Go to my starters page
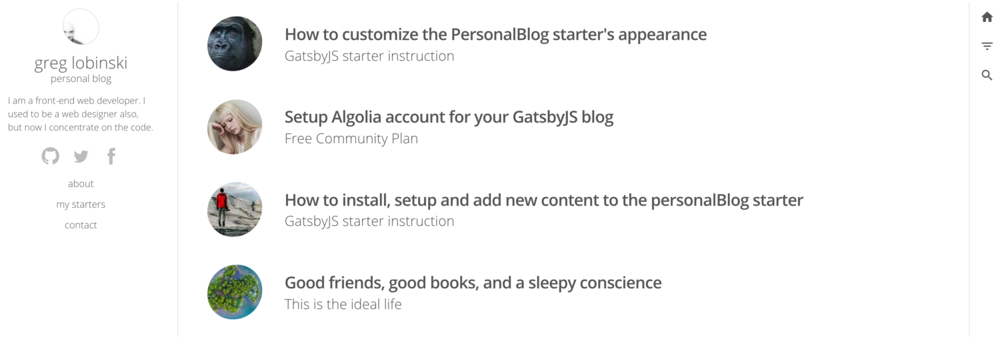The height and width of the screenshot is (337, 1000). pos(81,204)
